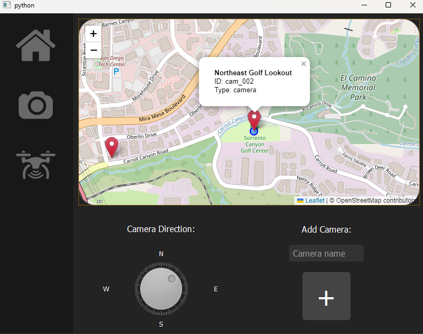Click the ID: cam_002 text in popup
This screenshot has height=334, width=423.
pos(234,82)
